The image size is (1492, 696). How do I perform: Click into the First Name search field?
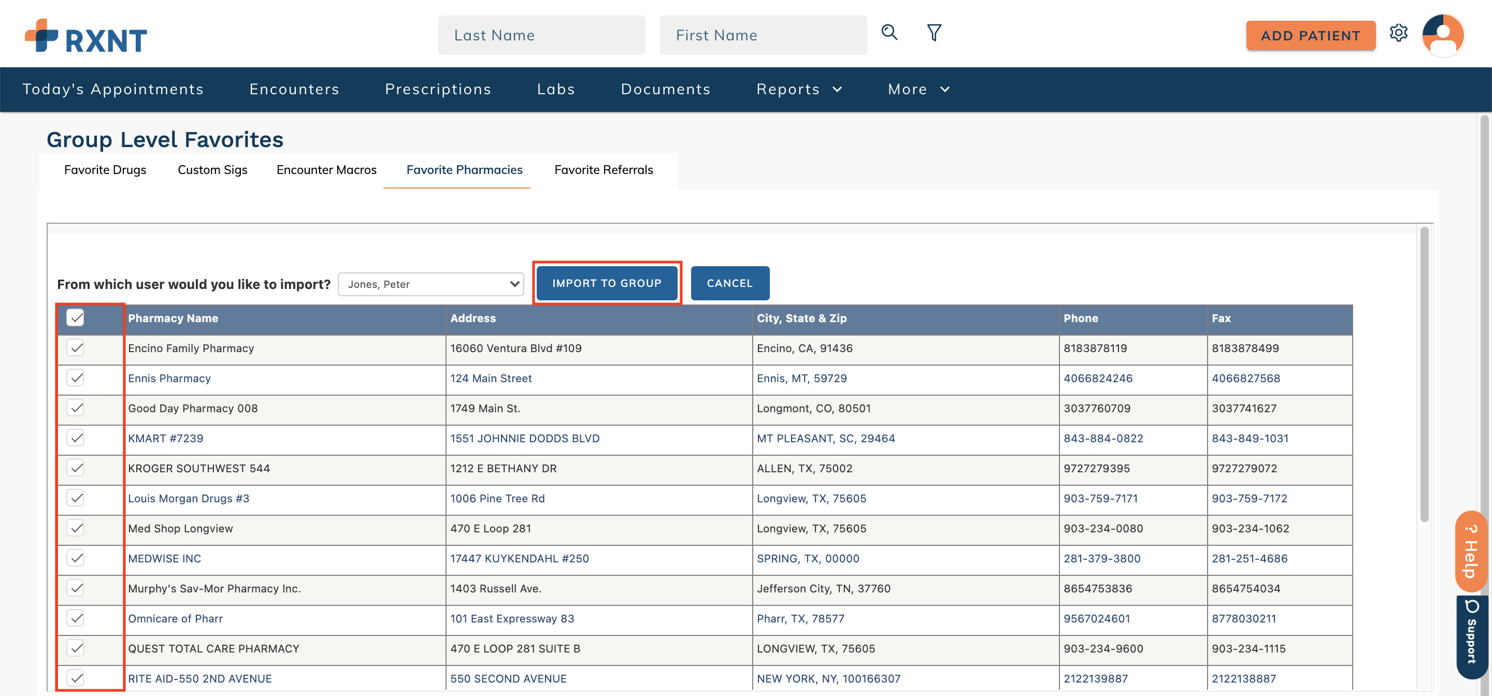[x=763, y=35]
